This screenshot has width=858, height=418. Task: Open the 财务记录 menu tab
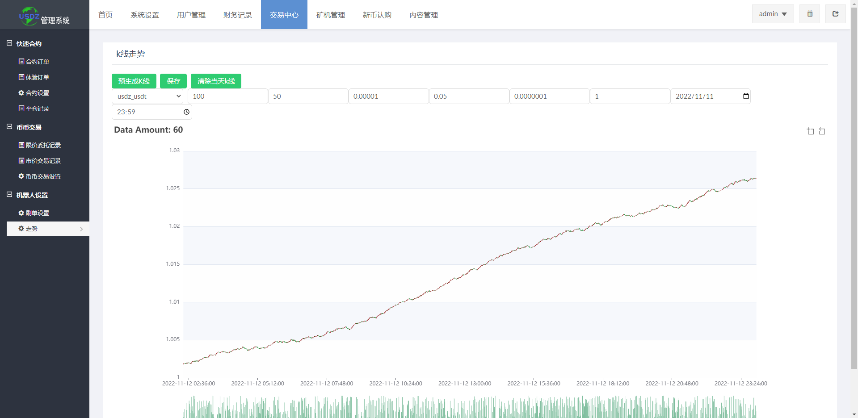[x=237, y=15]
